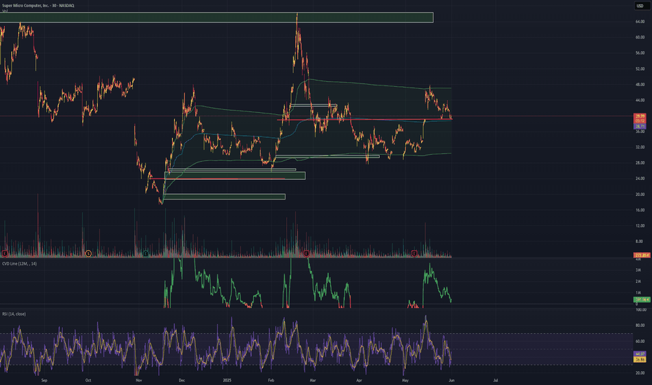Select the RSI (14, close) indicator legend

pyautogui.click(x=14, y=314)
